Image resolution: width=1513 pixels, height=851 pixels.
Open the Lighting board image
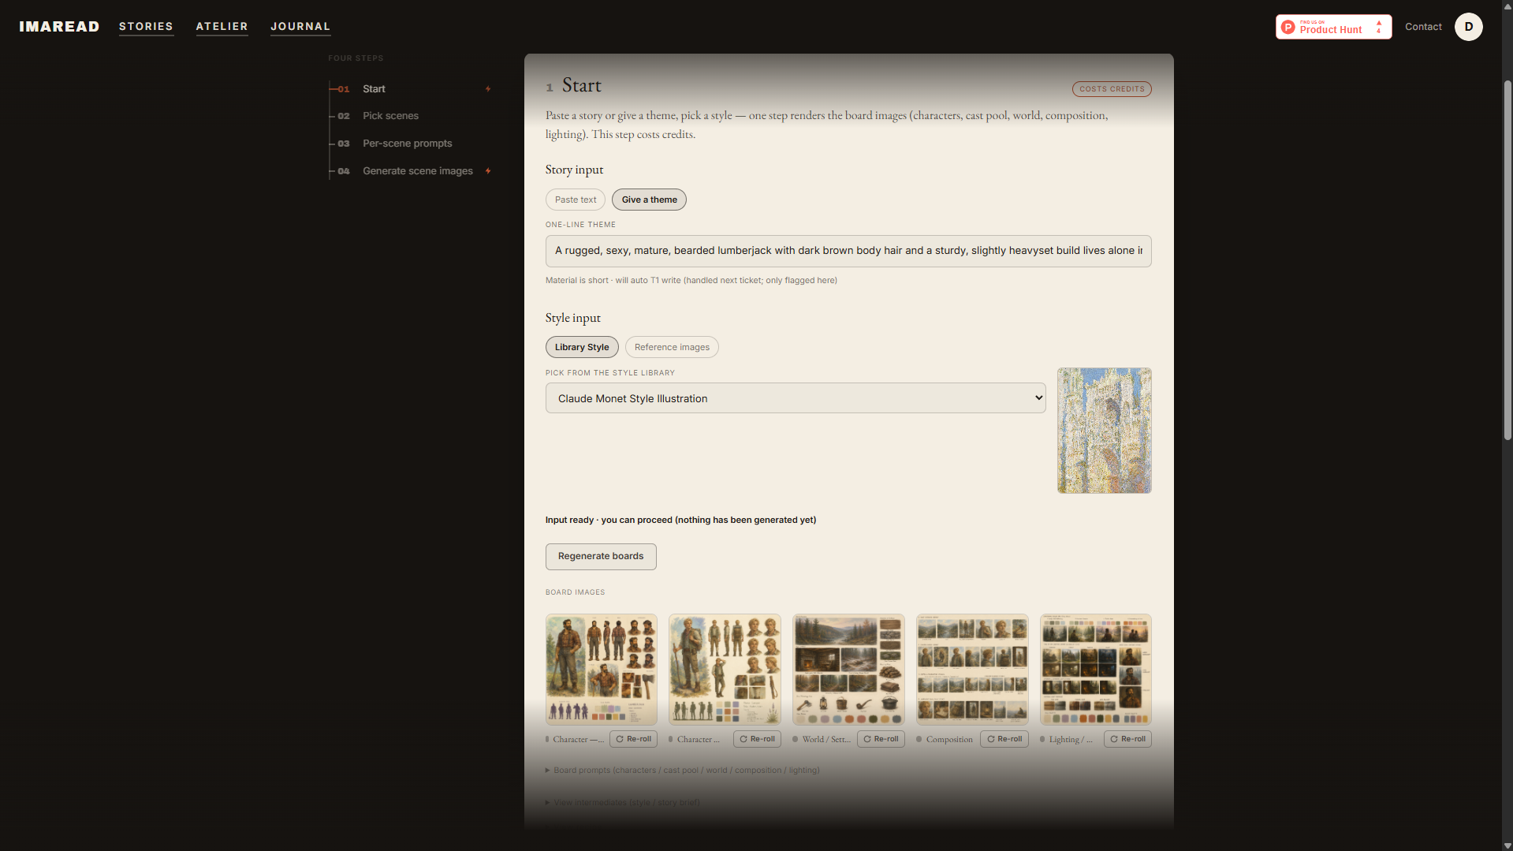(x=1096, y=670)
